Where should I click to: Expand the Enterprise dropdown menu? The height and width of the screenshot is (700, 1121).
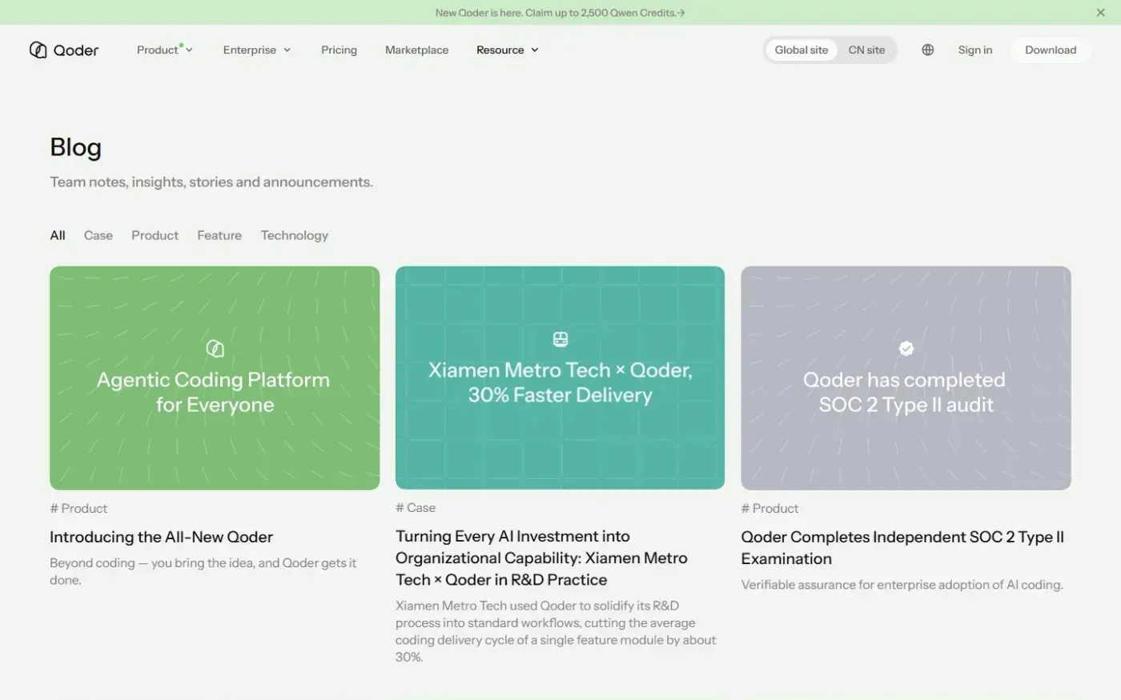pos(257,50)
